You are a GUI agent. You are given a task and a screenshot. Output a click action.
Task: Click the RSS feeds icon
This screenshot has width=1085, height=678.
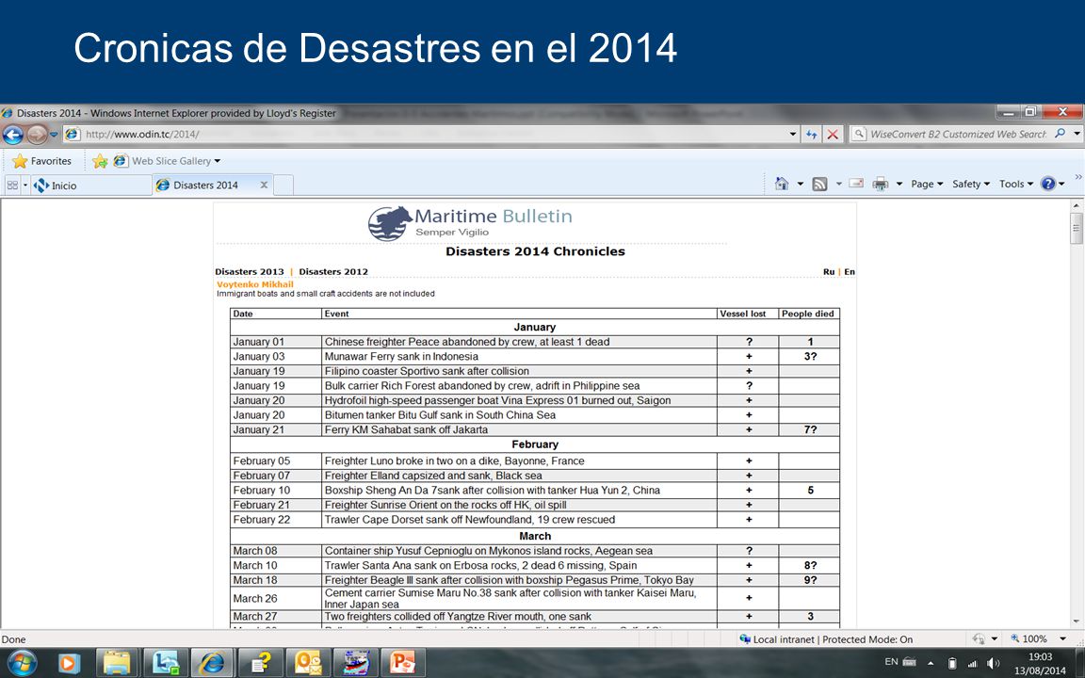tap(820, 184)
